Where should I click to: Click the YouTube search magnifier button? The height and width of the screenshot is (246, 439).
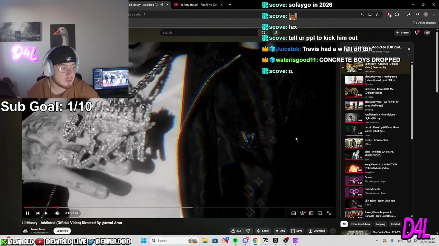[x=263, y=32]
